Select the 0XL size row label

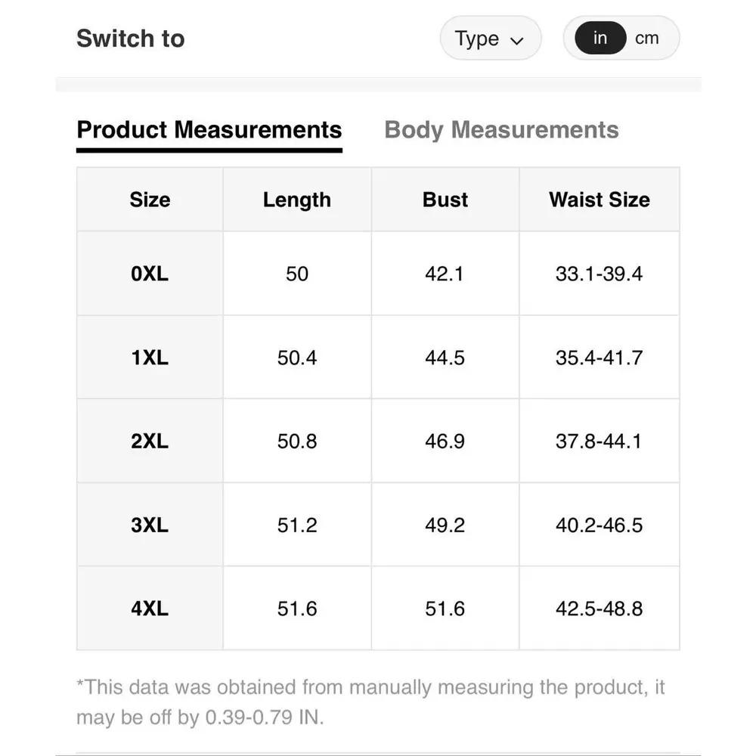tap(150, 274)
